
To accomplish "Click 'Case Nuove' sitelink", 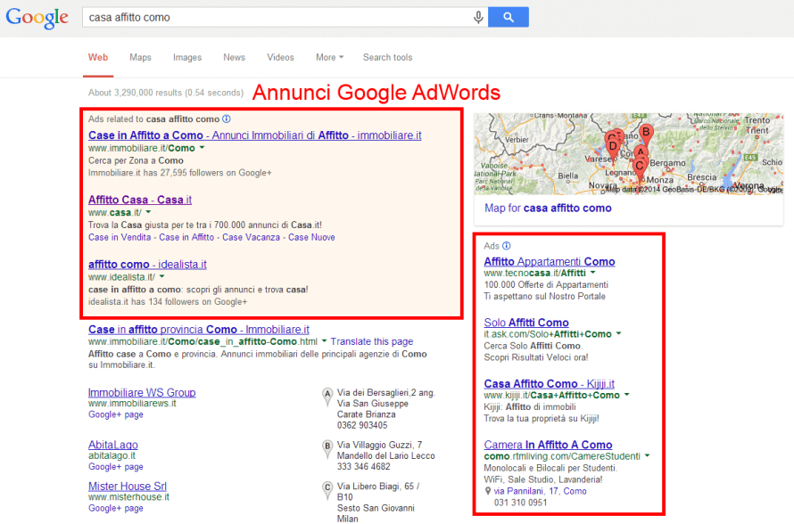I will (311, 237).
